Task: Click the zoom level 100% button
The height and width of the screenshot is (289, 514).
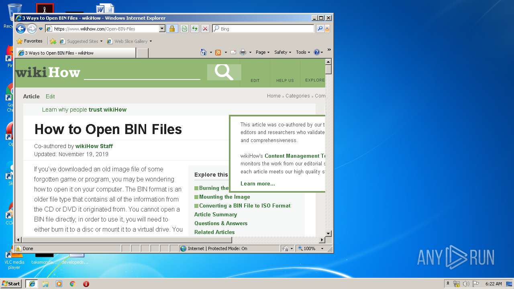Action: (x=308, y=248)
